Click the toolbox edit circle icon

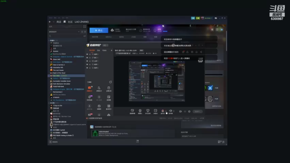point(111,82)
